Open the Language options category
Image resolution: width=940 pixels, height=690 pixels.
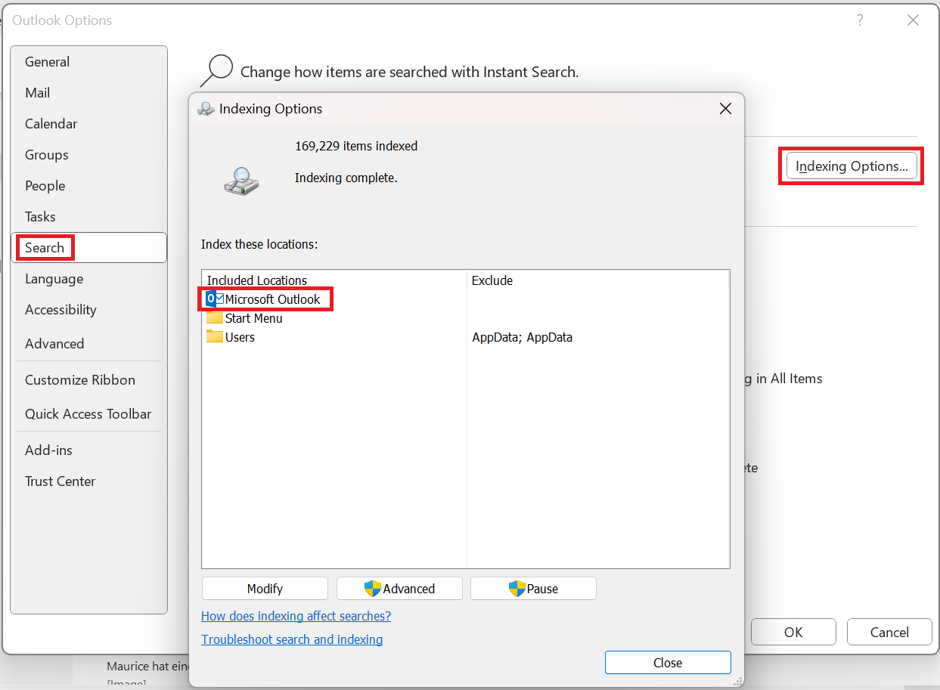pyautogui.click(x=88, y=279)
